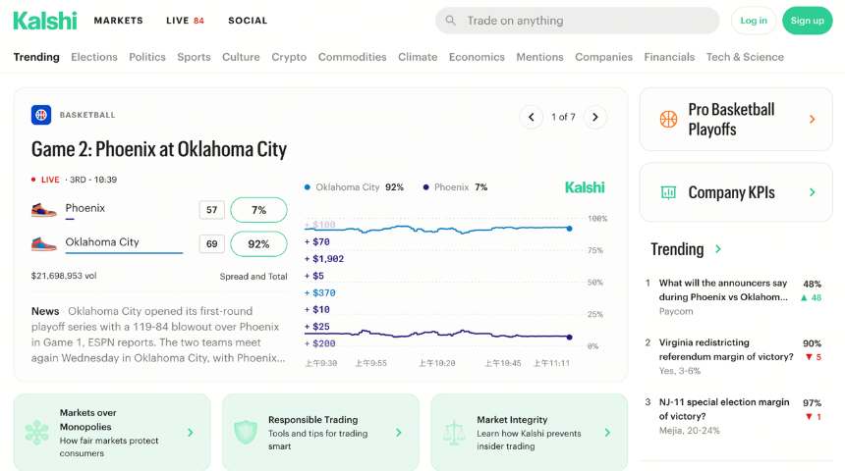The height and width of the screenshot is (471, 845).
Task: Switch to the Culture tab
Action: click(x=241, y=57)
